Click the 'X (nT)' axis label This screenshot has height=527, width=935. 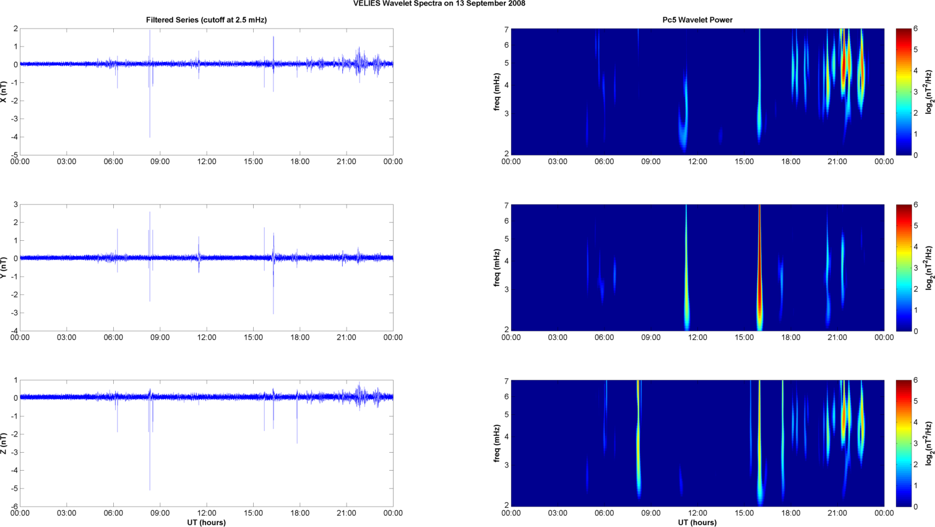click(4, 92)
